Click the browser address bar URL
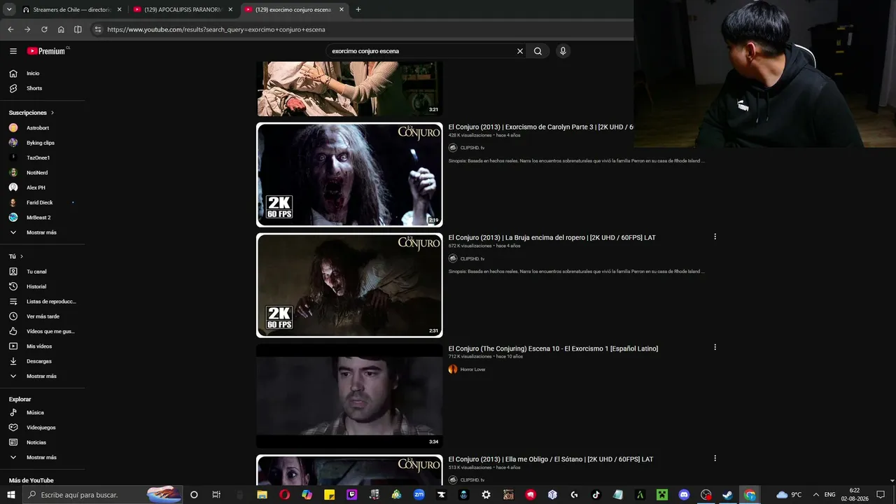Screen dimensions: 896x504 click(216, 29)
